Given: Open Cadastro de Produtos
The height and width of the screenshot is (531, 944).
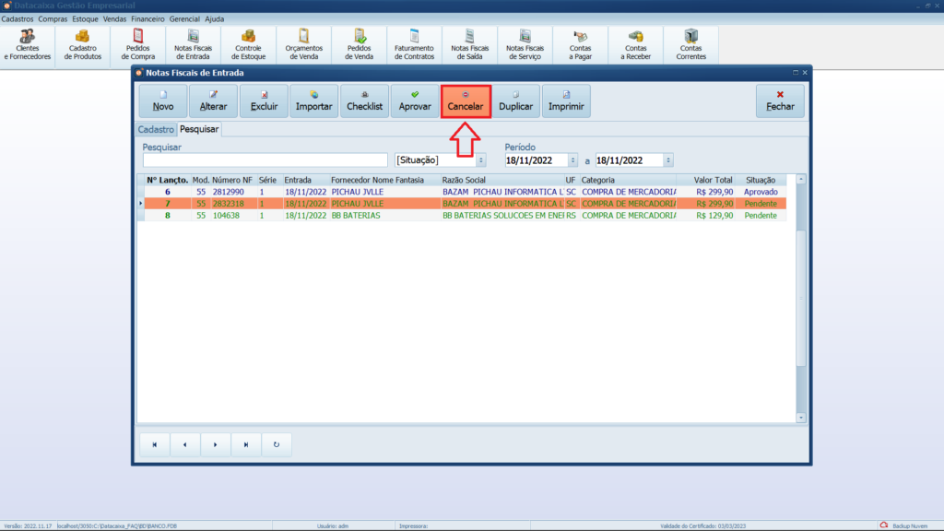Looking at the screenshot, I should click(83, 44).
